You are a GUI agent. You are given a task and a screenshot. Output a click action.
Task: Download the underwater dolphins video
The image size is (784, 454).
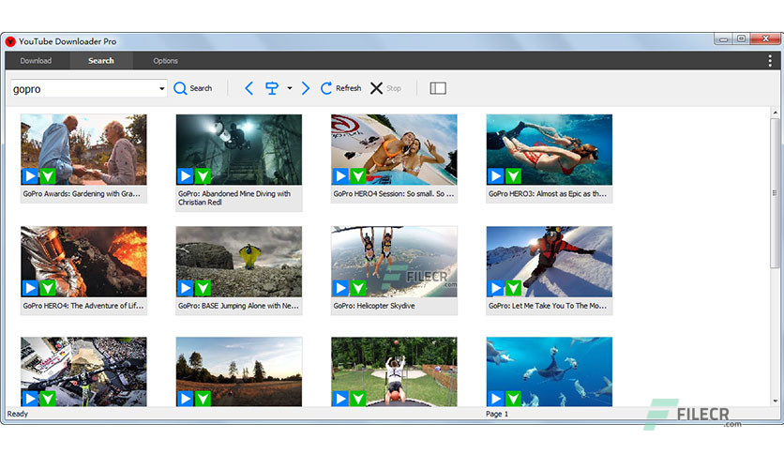(x=514, y=399)
